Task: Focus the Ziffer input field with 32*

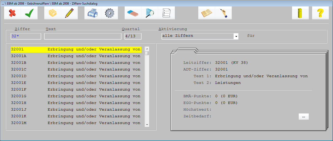Action: coord(26,36)
